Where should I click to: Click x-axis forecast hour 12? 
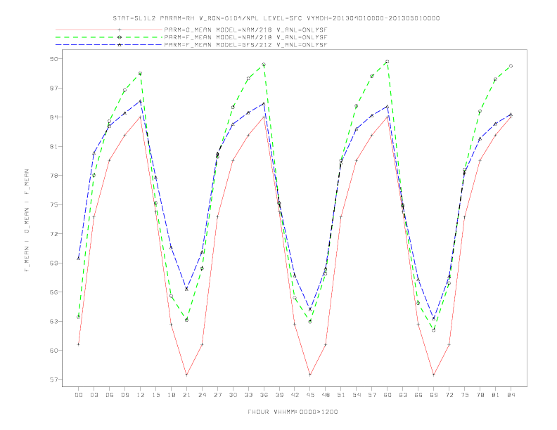click(141, 395)
